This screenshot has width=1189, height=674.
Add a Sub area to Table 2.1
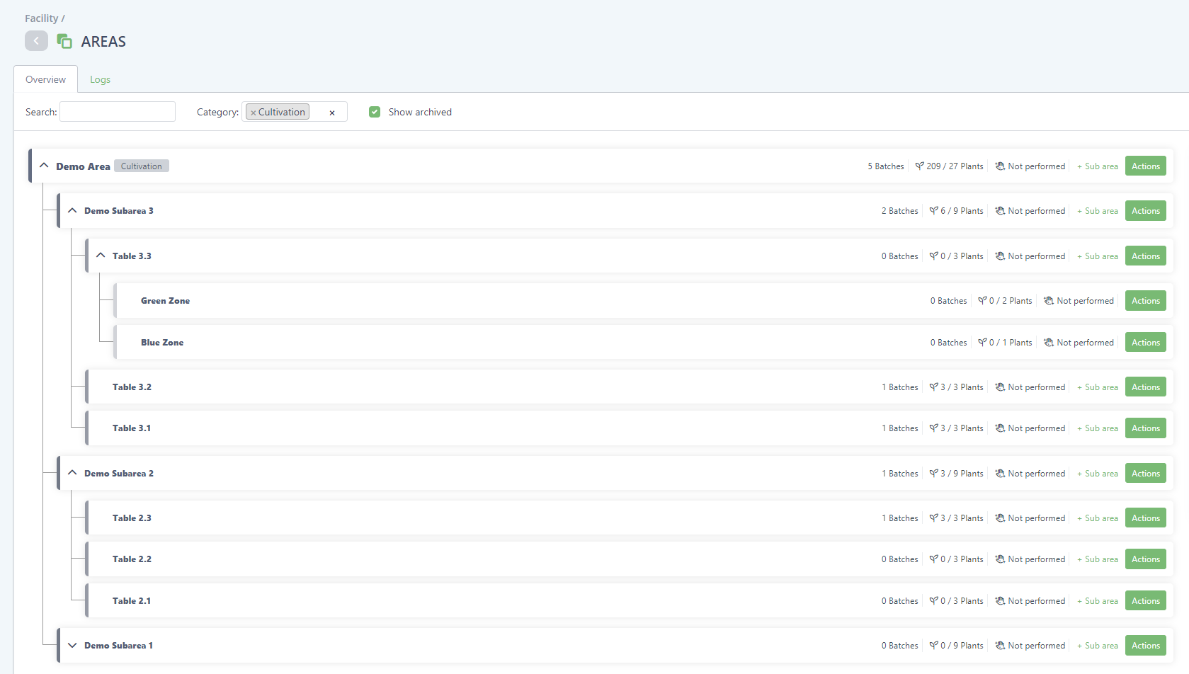[x=1098, y=601]
